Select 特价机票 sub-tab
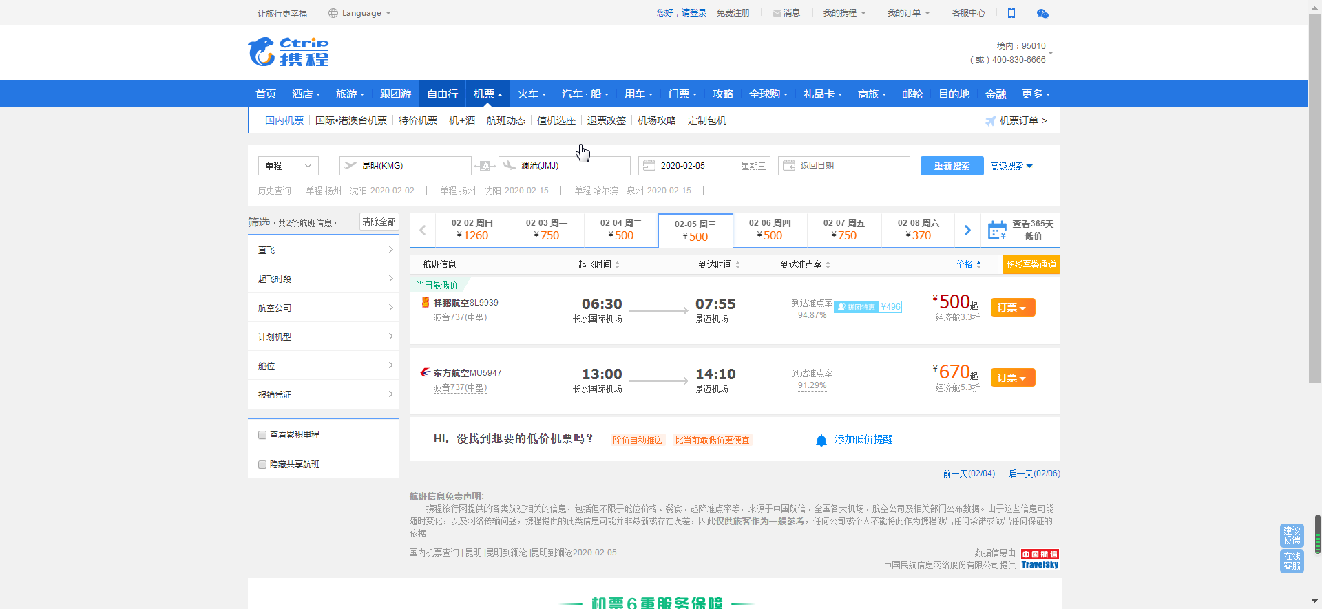 pos(418,120)
